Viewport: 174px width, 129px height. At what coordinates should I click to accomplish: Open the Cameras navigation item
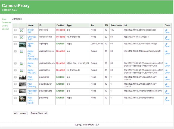[6, 22]
